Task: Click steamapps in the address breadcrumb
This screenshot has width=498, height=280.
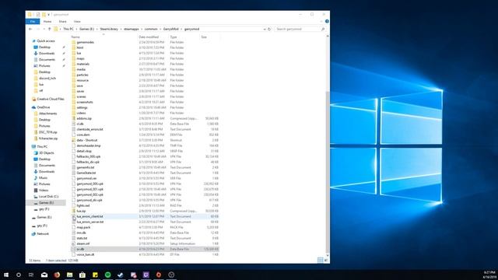Action: [132, 29]
